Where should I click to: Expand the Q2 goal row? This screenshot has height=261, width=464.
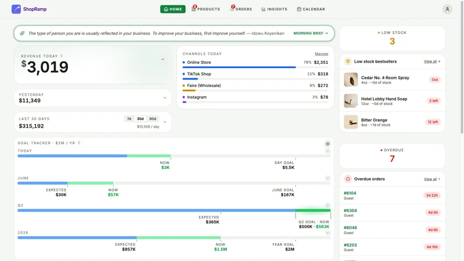click(x=328, y=205)
